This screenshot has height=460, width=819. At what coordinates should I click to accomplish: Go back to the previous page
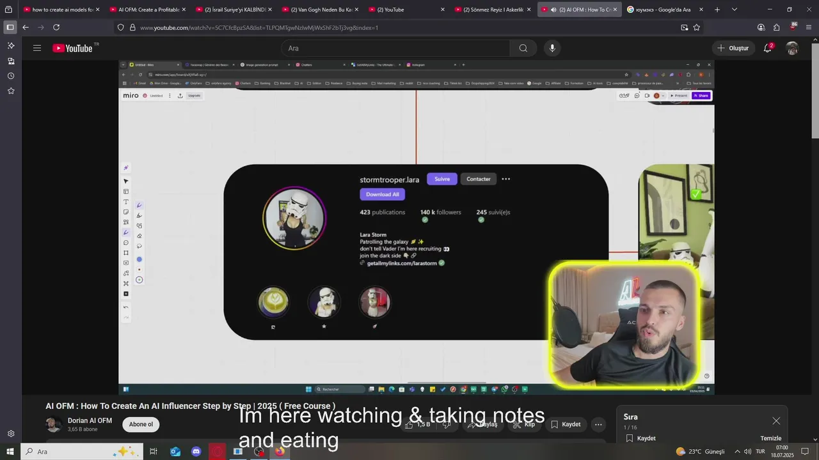(26, 27)
